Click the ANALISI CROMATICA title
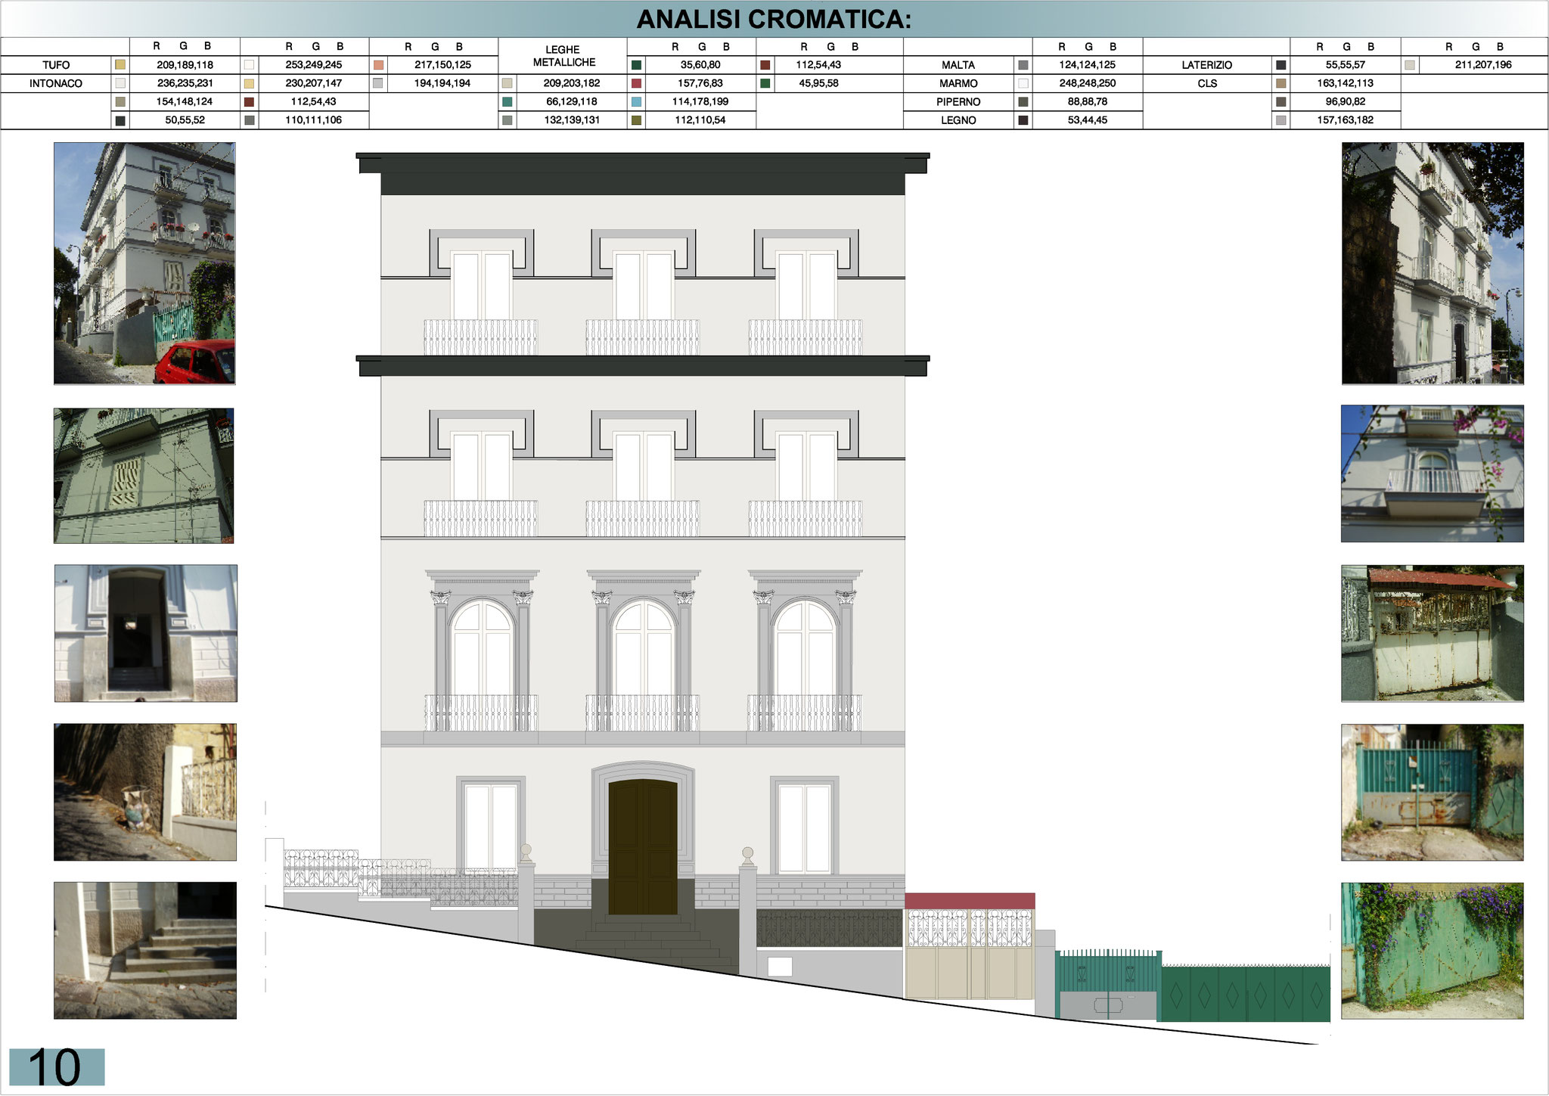1549x1096 pixels. pos(774,20)
